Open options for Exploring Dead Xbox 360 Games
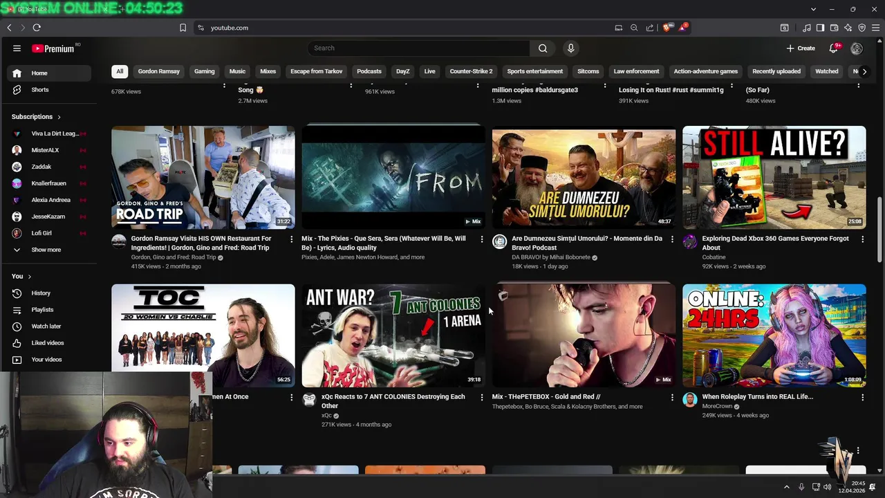 [862, 239]
